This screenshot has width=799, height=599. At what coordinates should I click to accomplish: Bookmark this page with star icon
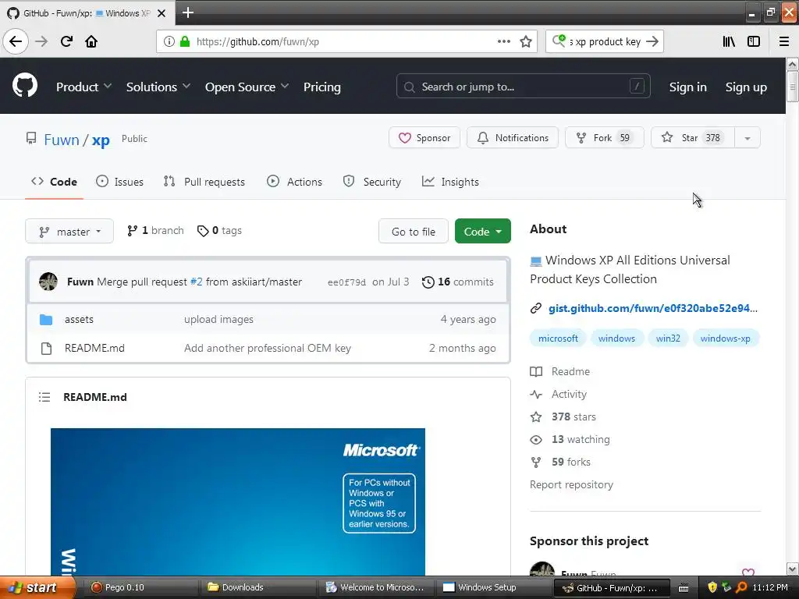click(x=526, y=41)
